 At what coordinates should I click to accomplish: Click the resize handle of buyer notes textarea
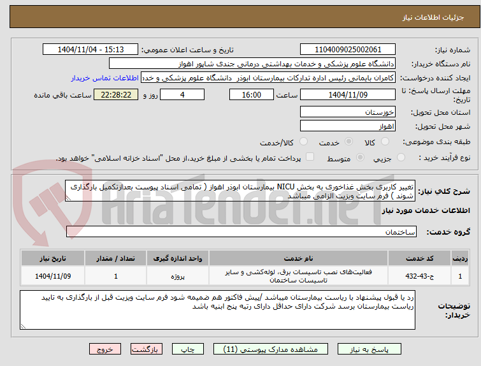(23, 326)
